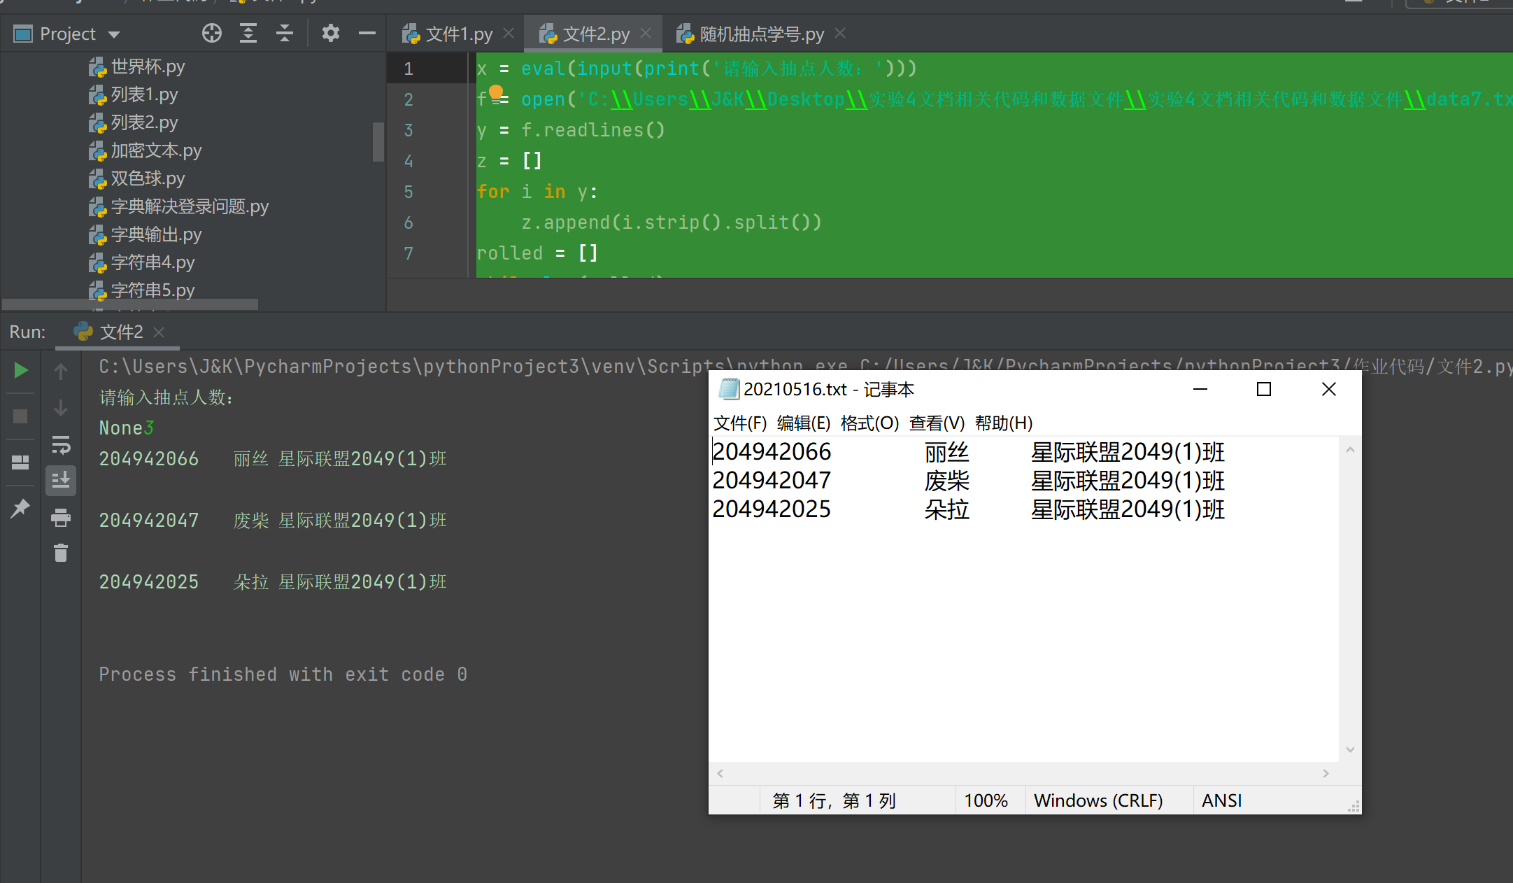Open the Project view dropdown
The width and height of the screenshot is (1513, 883).
114,34
